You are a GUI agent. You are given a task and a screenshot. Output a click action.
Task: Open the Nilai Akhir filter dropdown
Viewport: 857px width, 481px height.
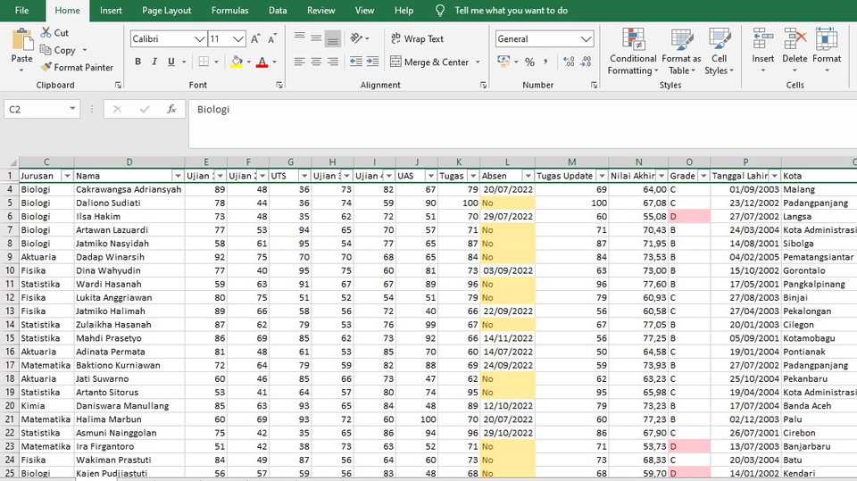pos(661,176)
